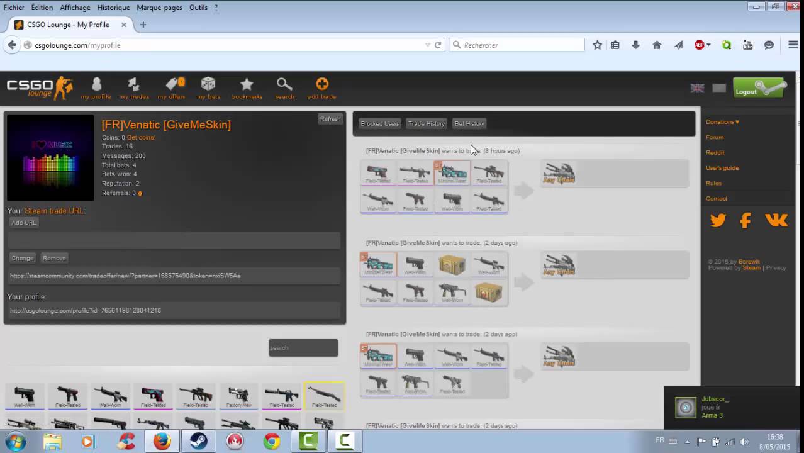The height and width of the screenshot is (453, 804).
Task: Open the Twitter social icon
Action: (x=718, y=220)
